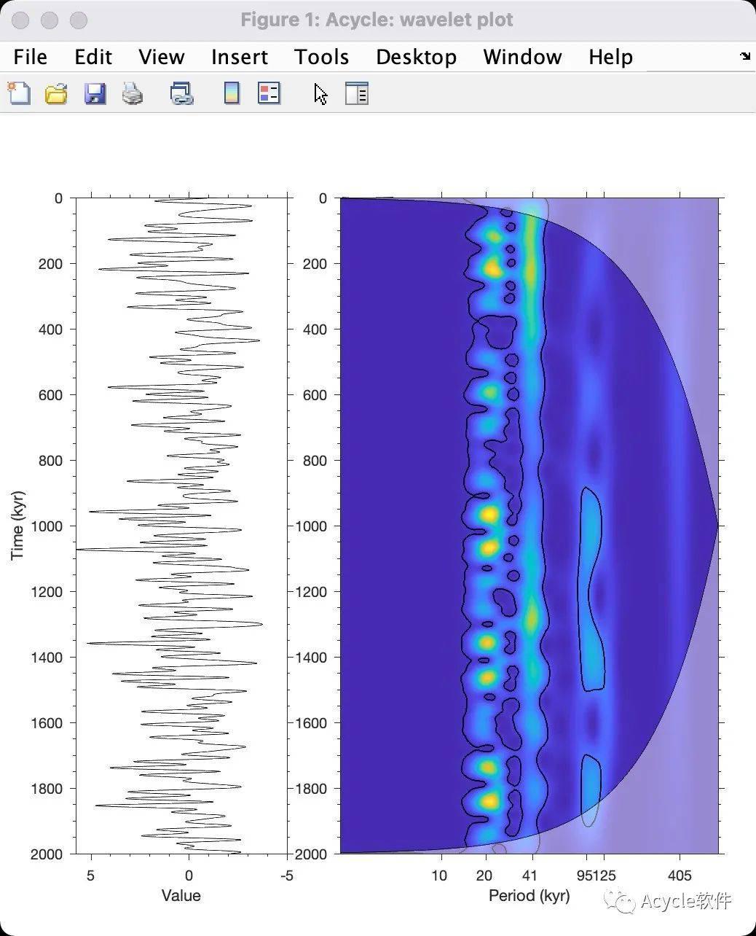Open the Window menu
The width and height of the screenshot is (756, 936).
521,56
